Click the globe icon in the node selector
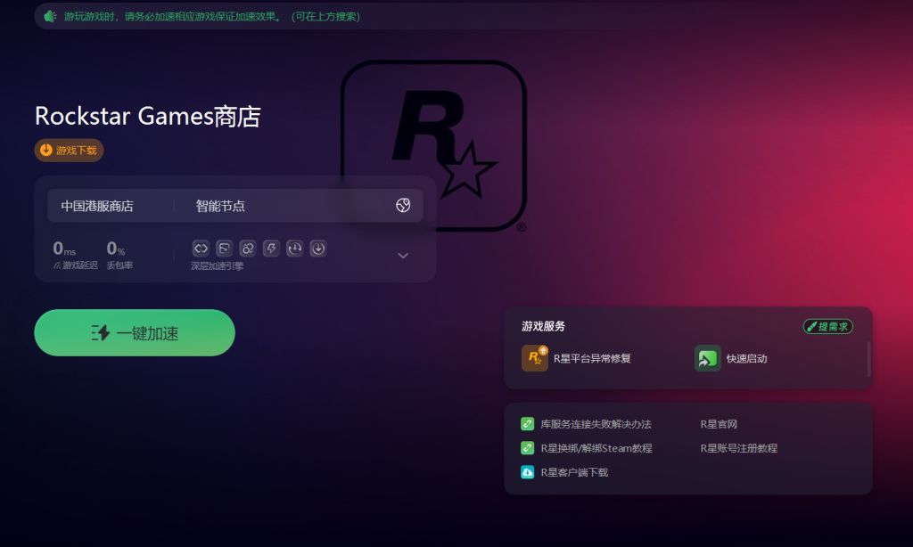Screen dimensions: 913x547 click(403, 206)
